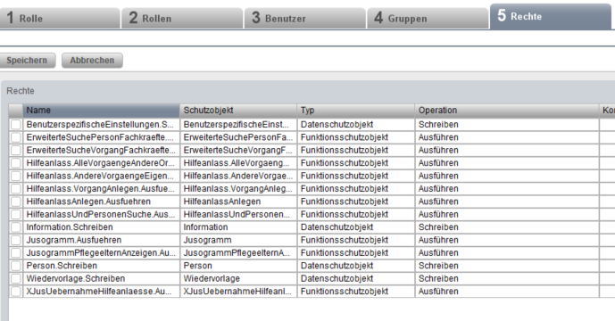
Task: Open the 2 Rollen tab
Action: pos(182,18)
